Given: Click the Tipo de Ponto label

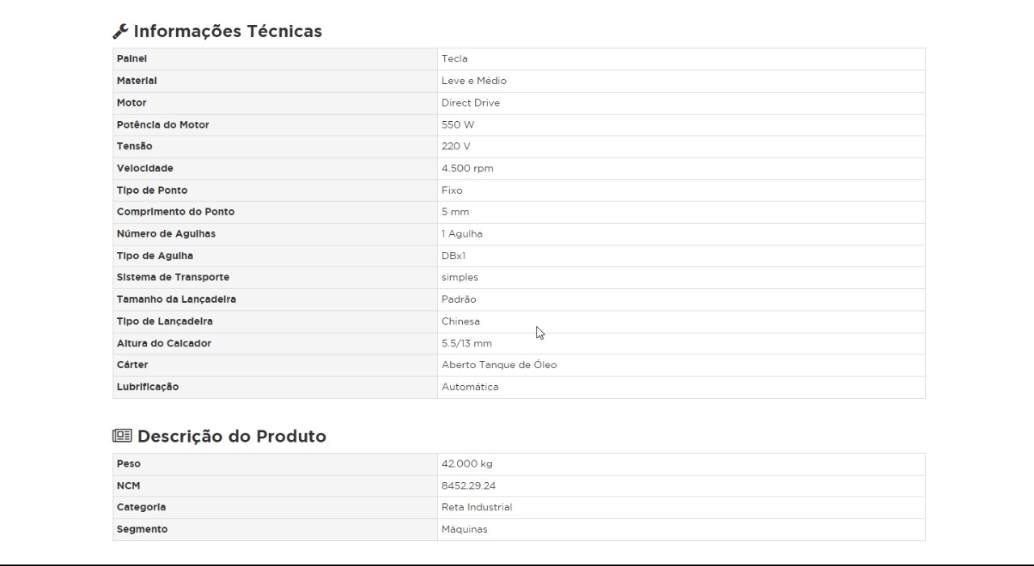Looking at the screenshot, I should pyautogui.click(x=152, y=191).
